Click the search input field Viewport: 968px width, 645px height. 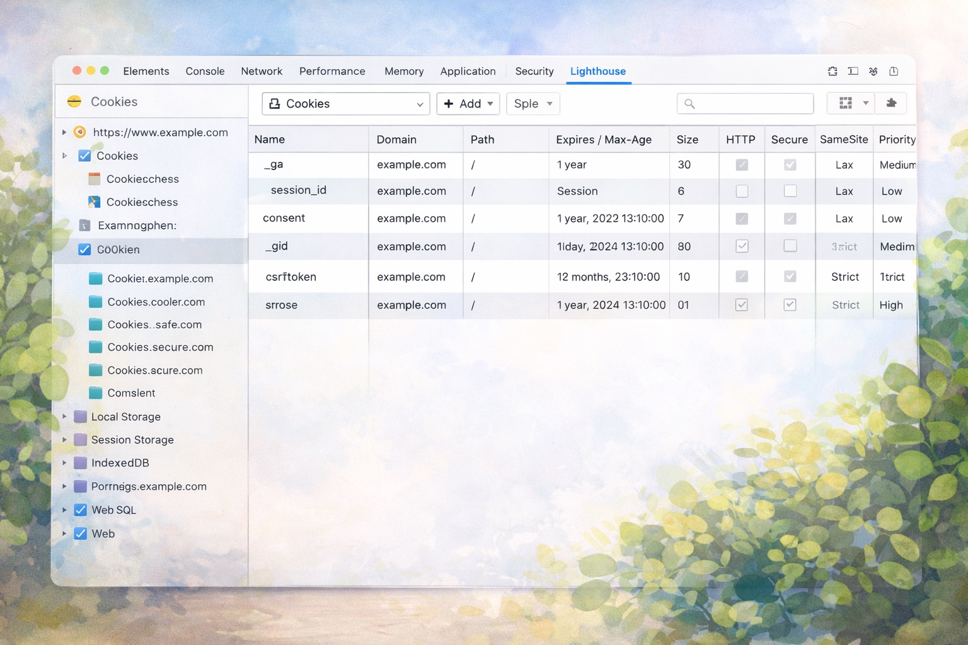[x=746, y=103]
